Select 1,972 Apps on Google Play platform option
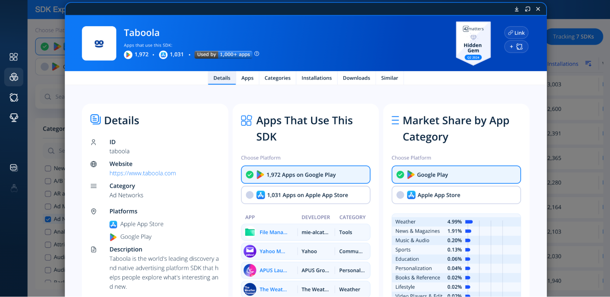Screen dimensions: 610x297 pos(305,175)
